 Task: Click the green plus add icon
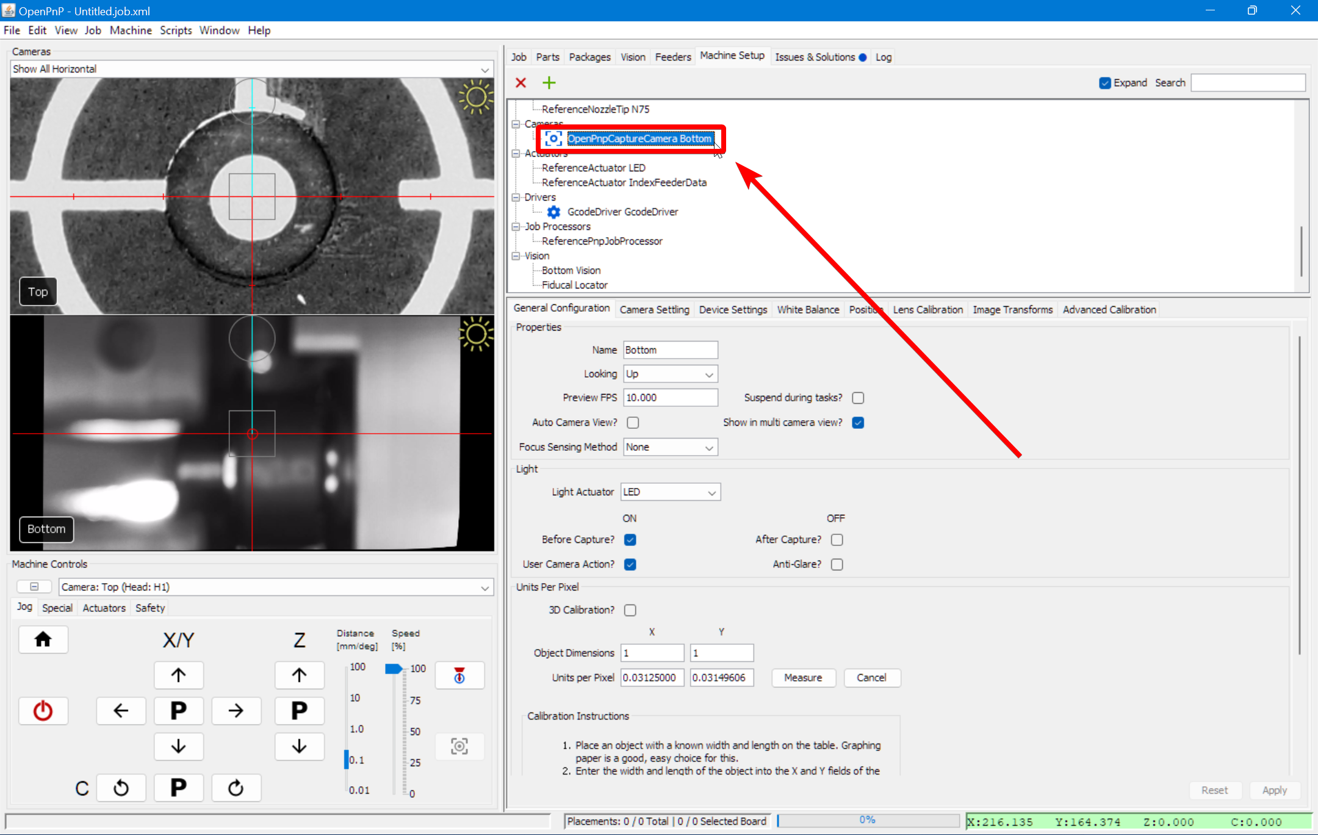pos(549,82)
